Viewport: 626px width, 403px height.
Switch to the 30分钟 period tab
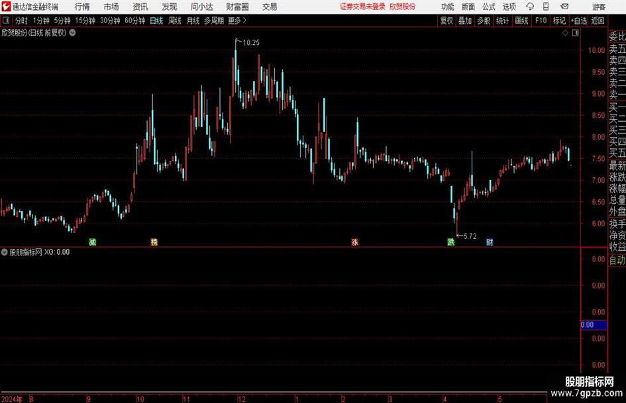coord(110,21)
